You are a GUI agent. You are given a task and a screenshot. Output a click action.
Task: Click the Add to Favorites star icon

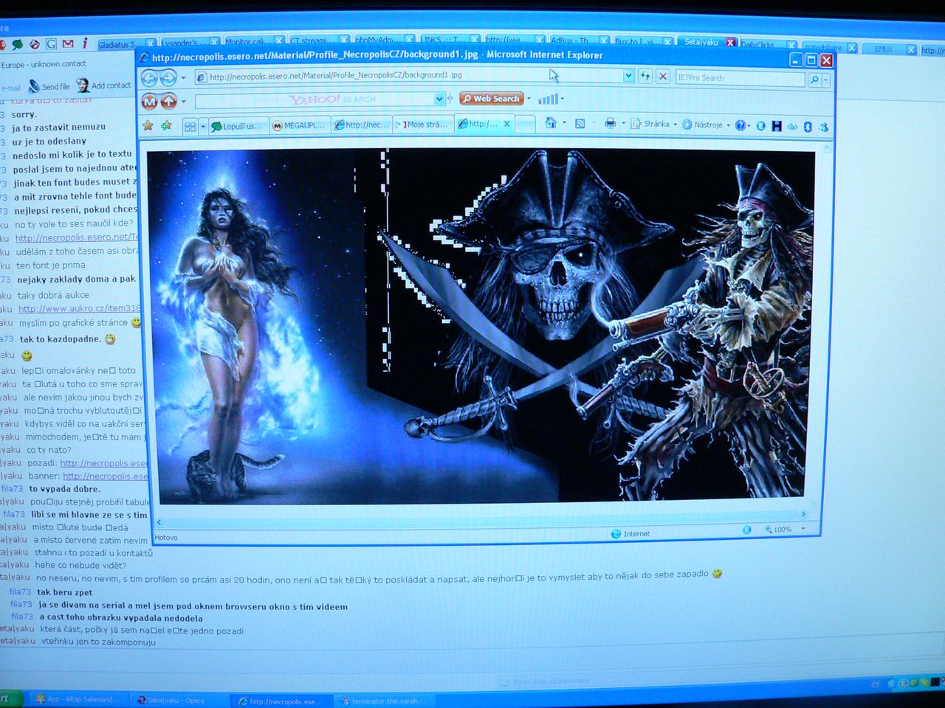tap(167, 125)
